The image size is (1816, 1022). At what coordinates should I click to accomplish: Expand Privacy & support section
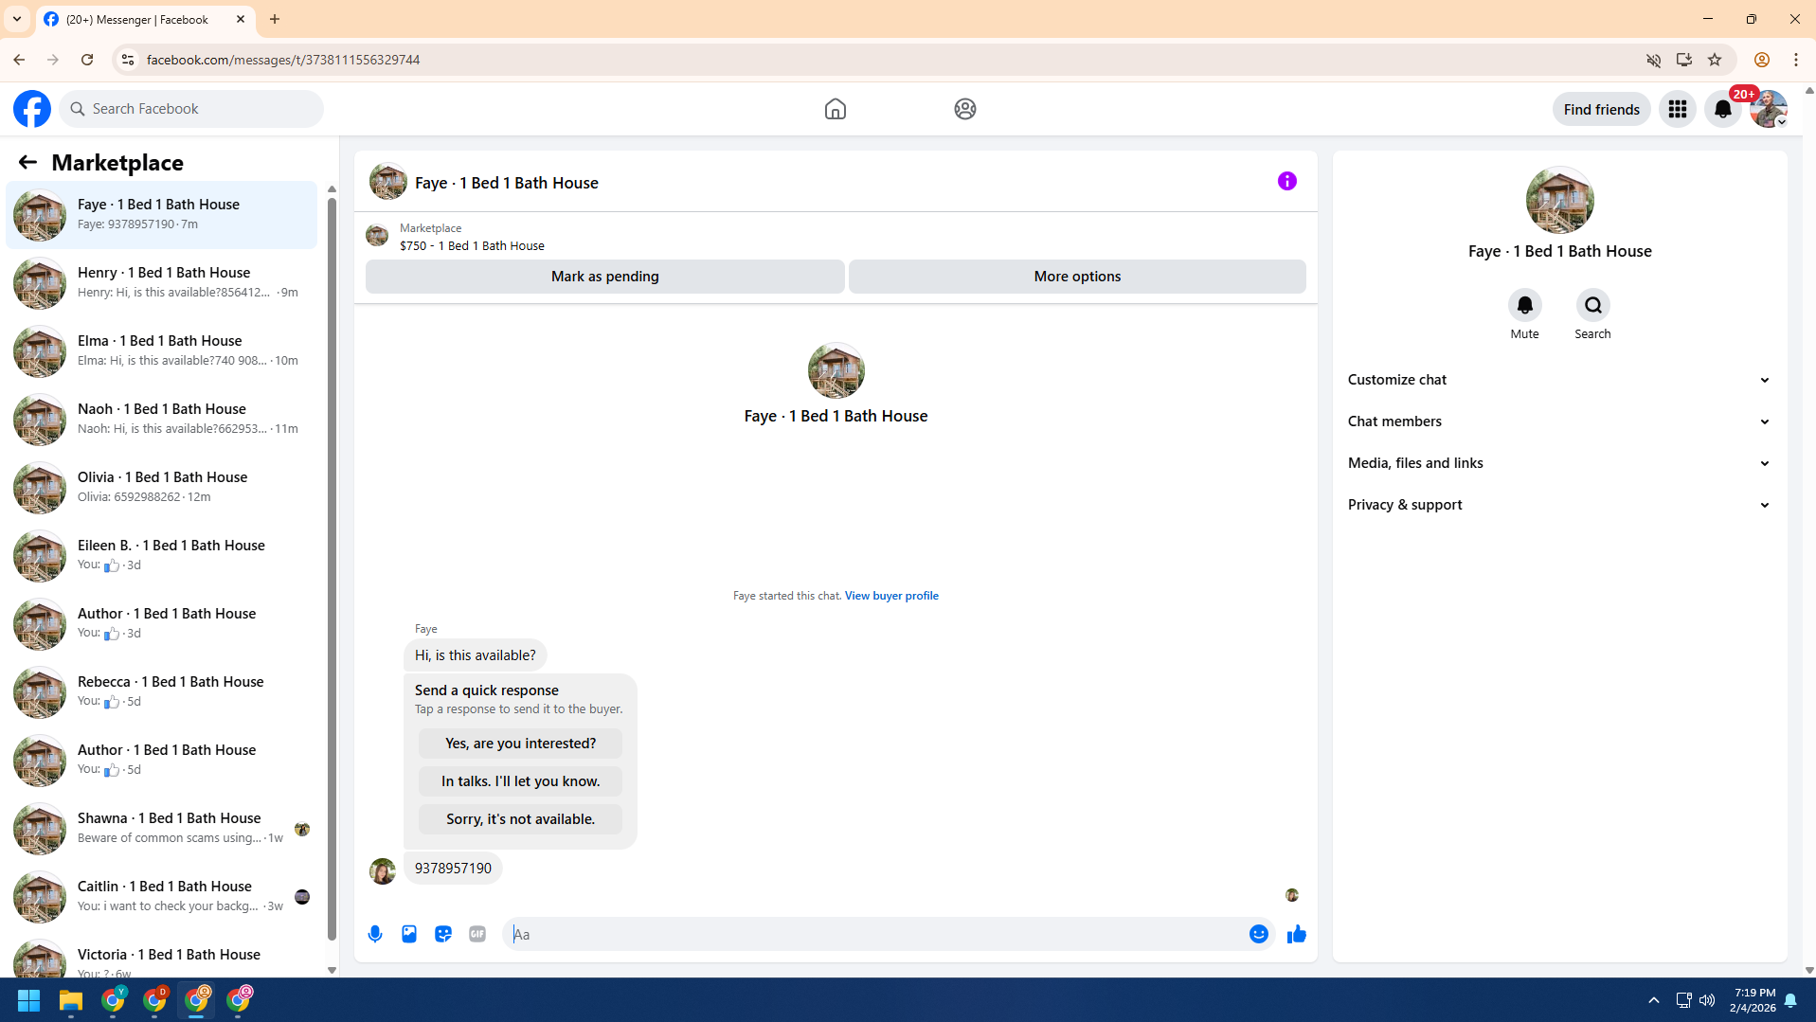(1559, 505)
